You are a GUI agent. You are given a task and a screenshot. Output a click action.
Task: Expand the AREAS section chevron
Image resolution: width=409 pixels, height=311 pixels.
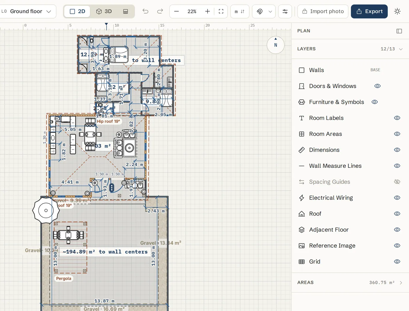click(x=401, y=283)
